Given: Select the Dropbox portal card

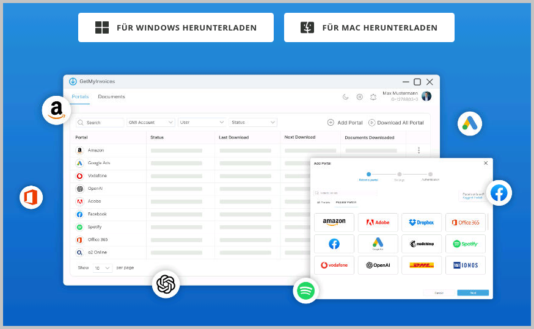Looking at the screenshot, I should click(422, 223).
